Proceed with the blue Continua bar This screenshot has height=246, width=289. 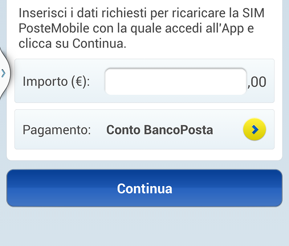click(144, 188)
